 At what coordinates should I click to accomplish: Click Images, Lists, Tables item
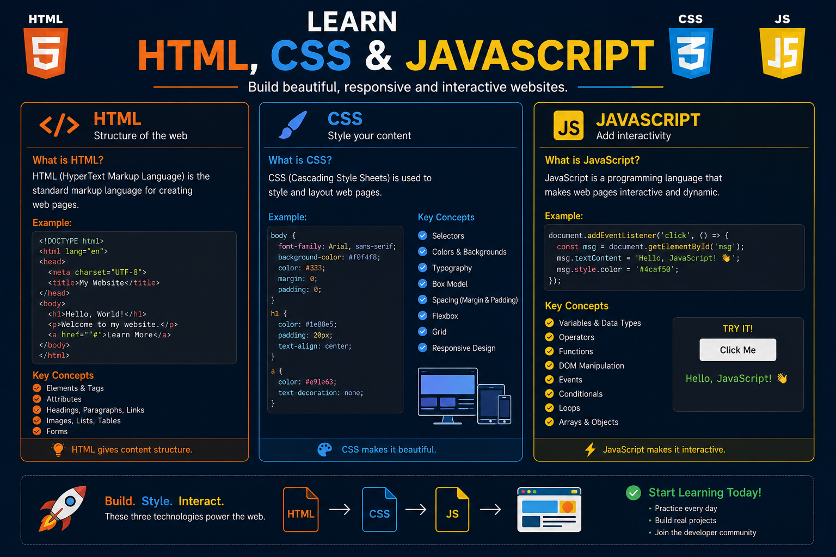[83, 420]
